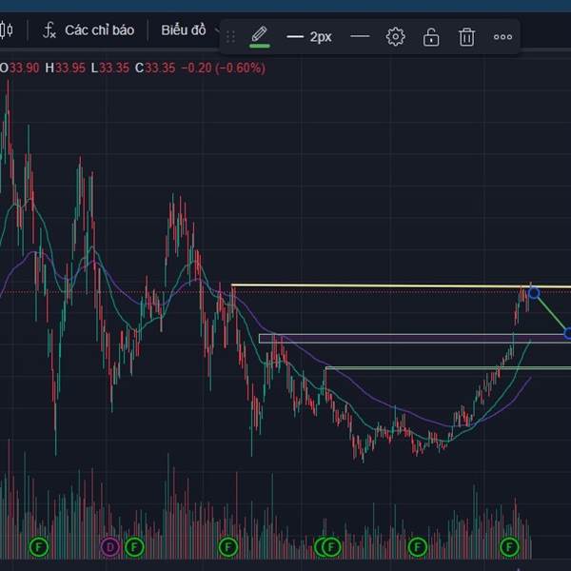Click the open price value O33.90

click(20, 69)
